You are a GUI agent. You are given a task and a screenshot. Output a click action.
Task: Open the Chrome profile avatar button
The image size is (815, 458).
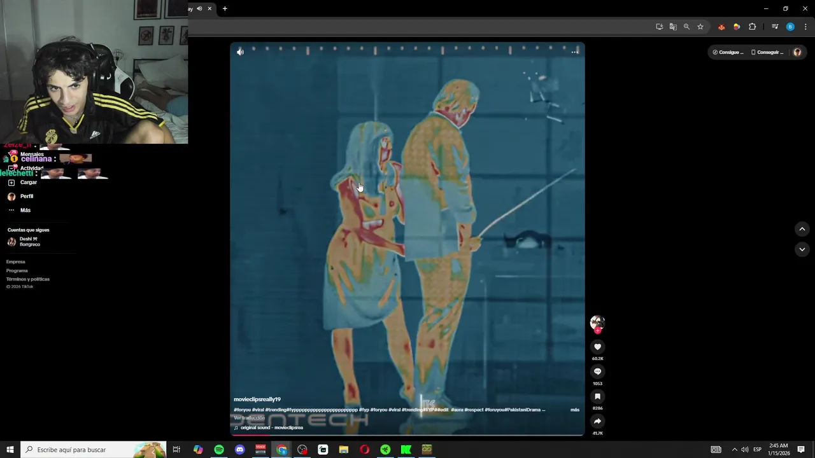tap(790, 27)
